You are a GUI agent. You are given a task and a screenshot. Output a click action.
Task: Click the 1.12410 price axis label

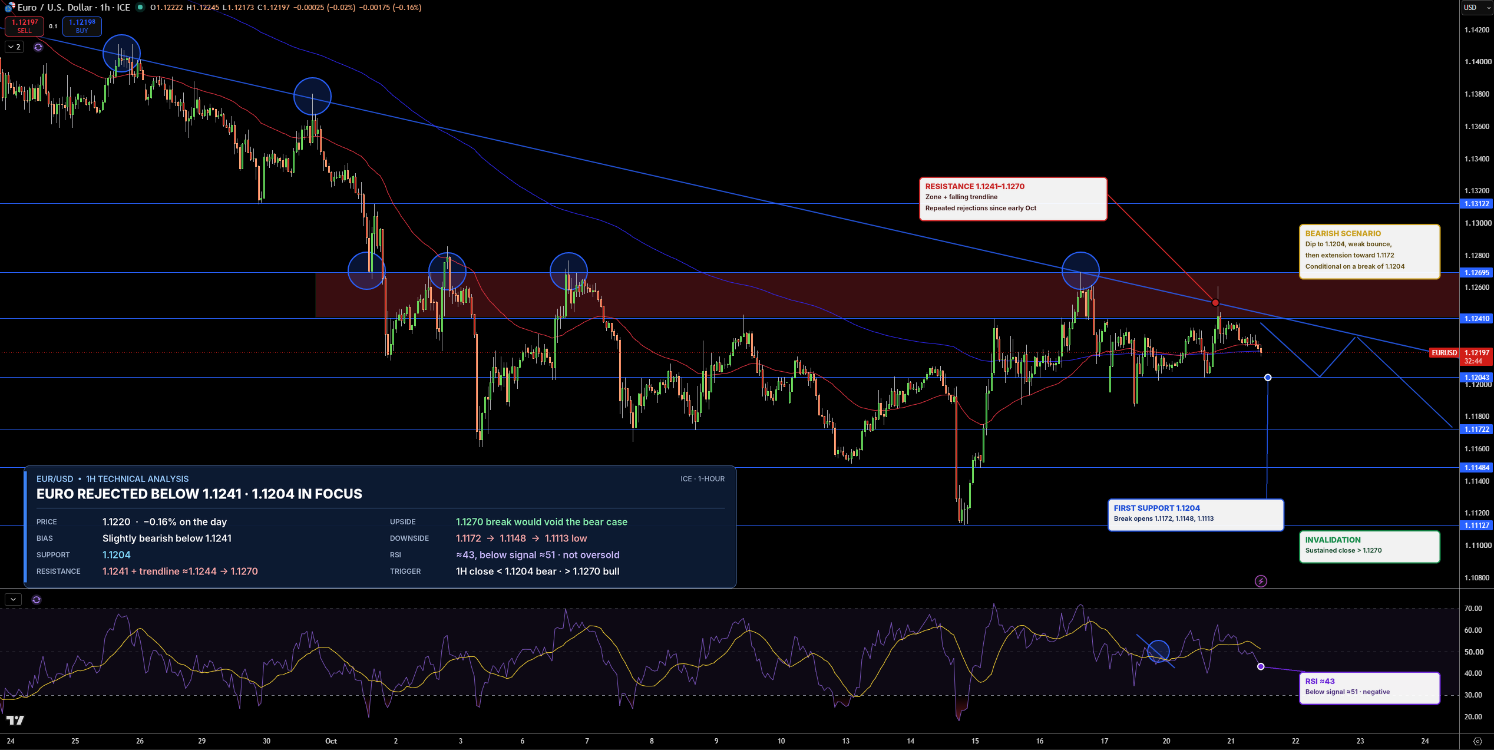tap(1476, 319)
